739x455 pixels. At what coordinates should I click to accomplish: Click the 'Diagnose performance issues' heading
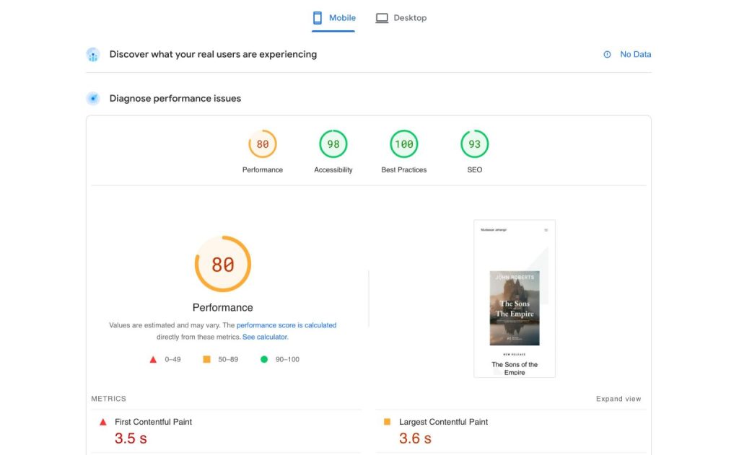tap(175, 99)
